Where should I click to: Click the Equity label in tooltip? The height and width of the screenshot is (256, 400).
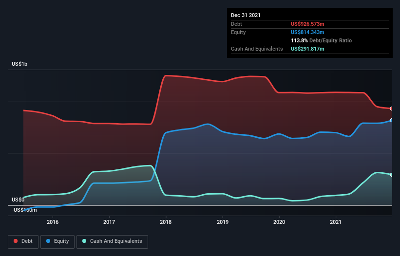(x=238, y=32)
